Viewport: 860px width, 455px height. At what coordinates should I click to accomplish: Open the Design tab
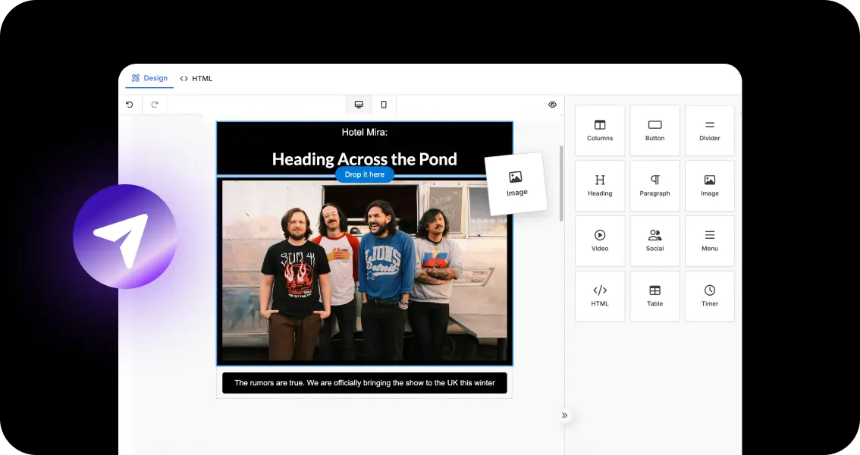click(x=149, y=78)
